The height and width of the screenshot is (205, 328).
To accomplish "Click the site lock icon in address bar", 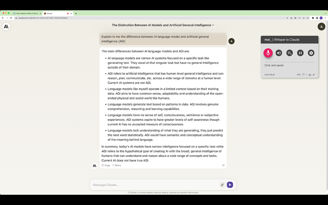I will click(16, 18).
